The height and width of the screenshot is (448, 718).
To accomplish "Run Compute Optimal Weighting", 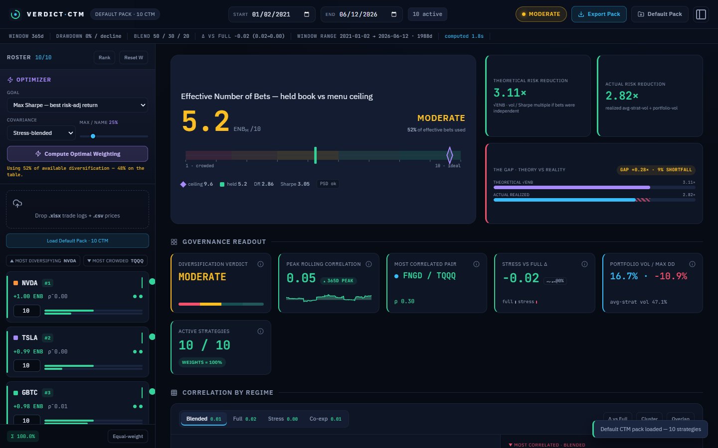I will 77,154.
